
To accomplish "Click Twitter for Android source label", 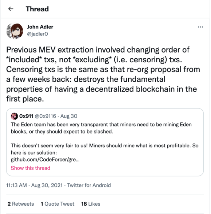I will click(89, 185).
